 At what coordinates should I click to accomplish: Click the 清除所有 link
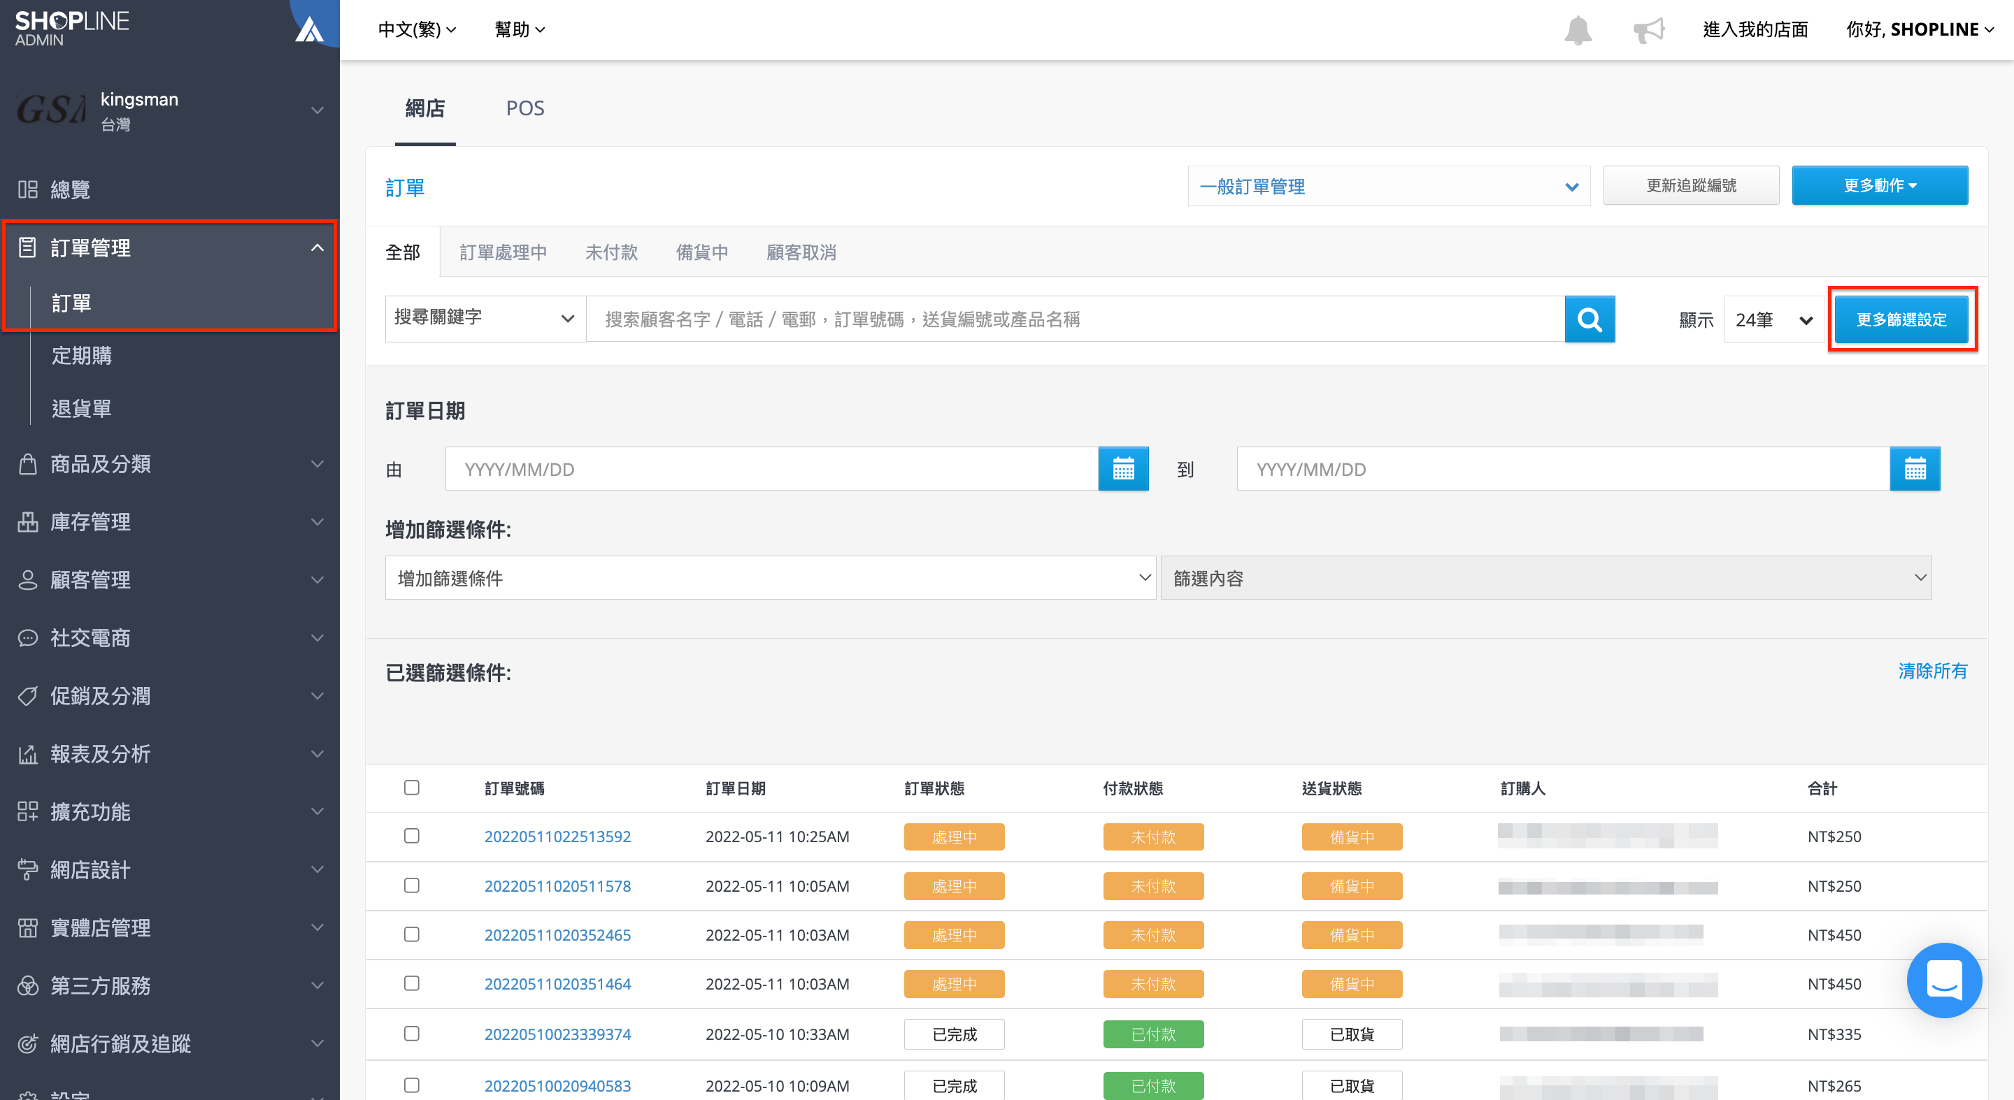pyautogui.click(x=1933, y=670)
